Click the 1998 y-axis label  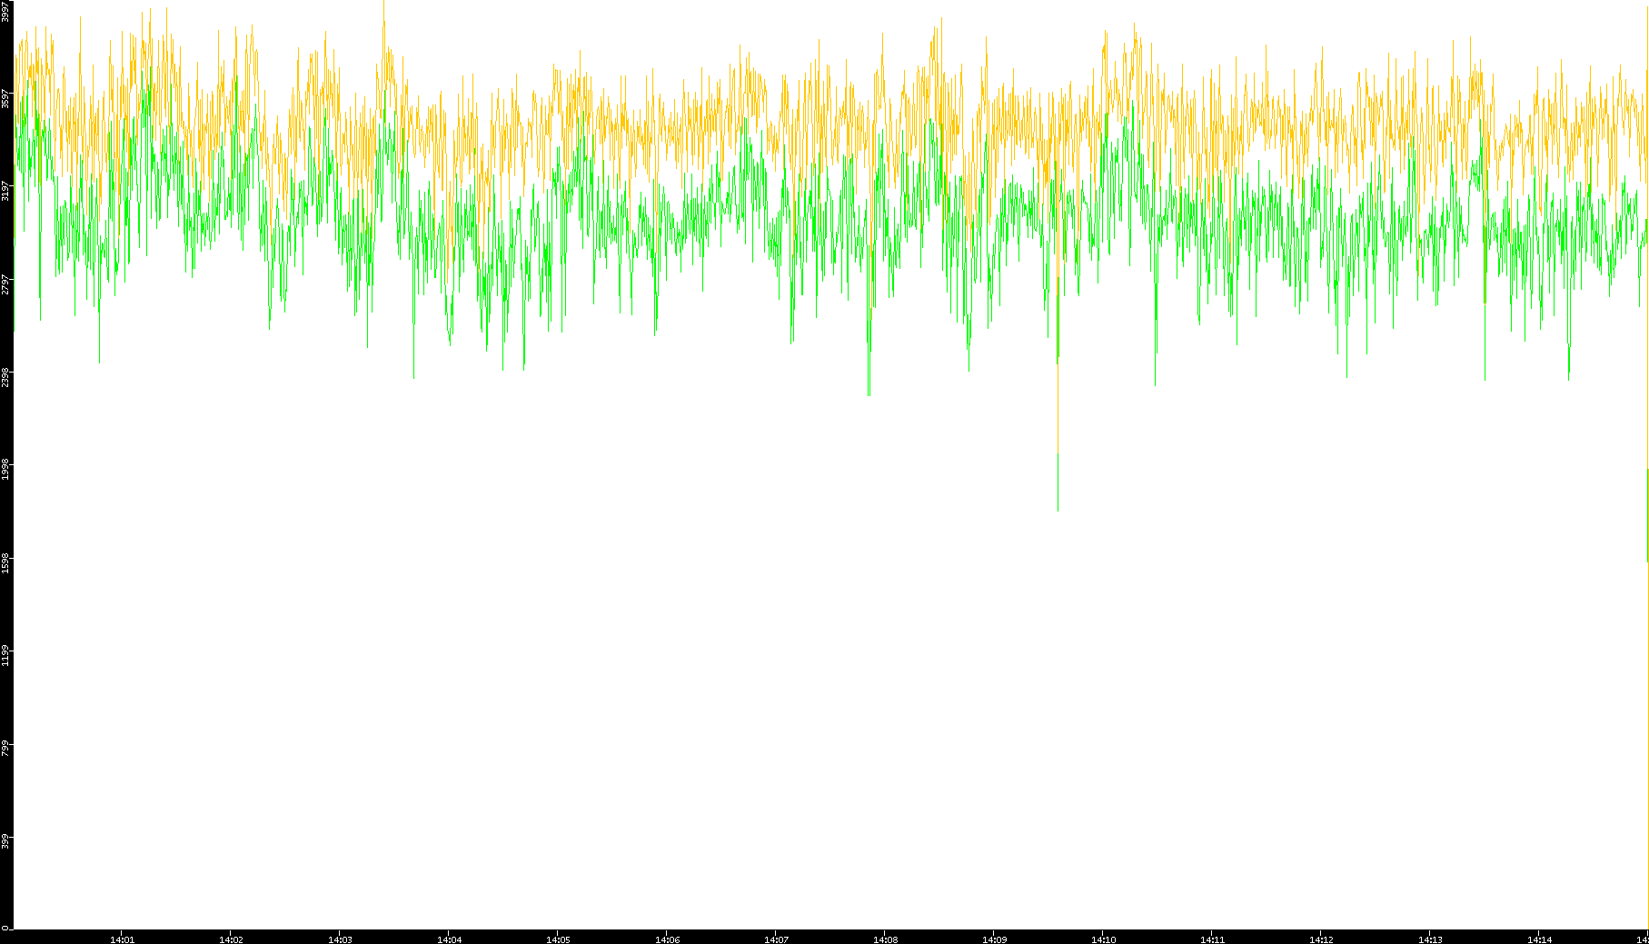[6, 470]
